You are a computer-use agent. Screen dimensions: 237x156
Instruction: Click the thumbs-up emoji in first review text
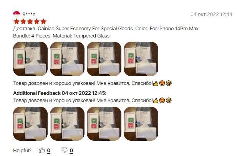click(x=156, y=83)
